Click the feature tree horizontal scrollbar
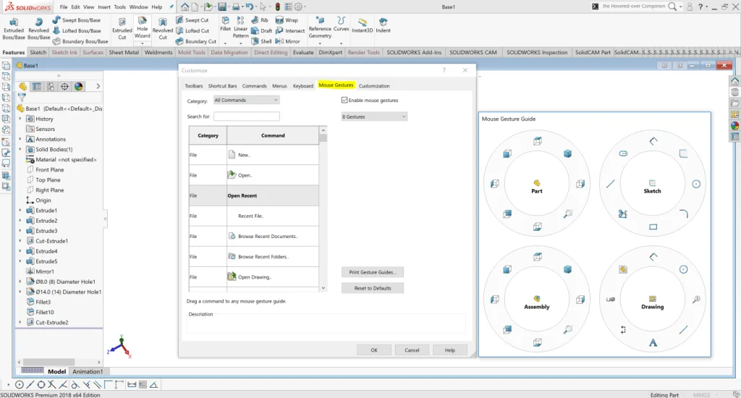 (48, 362)
